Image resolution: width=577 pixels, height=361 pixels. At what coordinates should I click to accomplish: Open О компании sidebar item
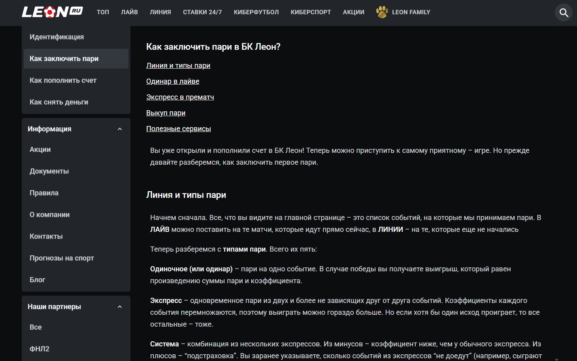click(76, 214)
